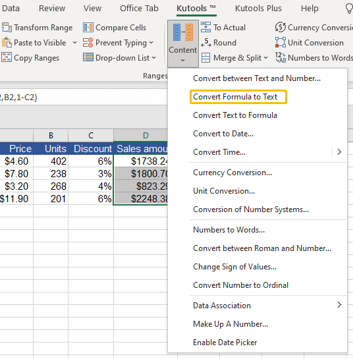Click the Paste to Visible clipboard icon

pos(7,43)
